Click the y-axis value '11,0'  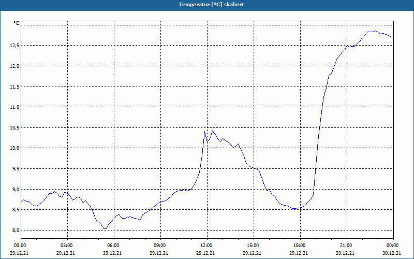point(16,107)
